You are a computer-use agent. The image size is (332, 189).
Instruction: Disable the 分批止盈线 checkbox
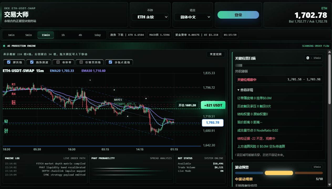[111, 62]
